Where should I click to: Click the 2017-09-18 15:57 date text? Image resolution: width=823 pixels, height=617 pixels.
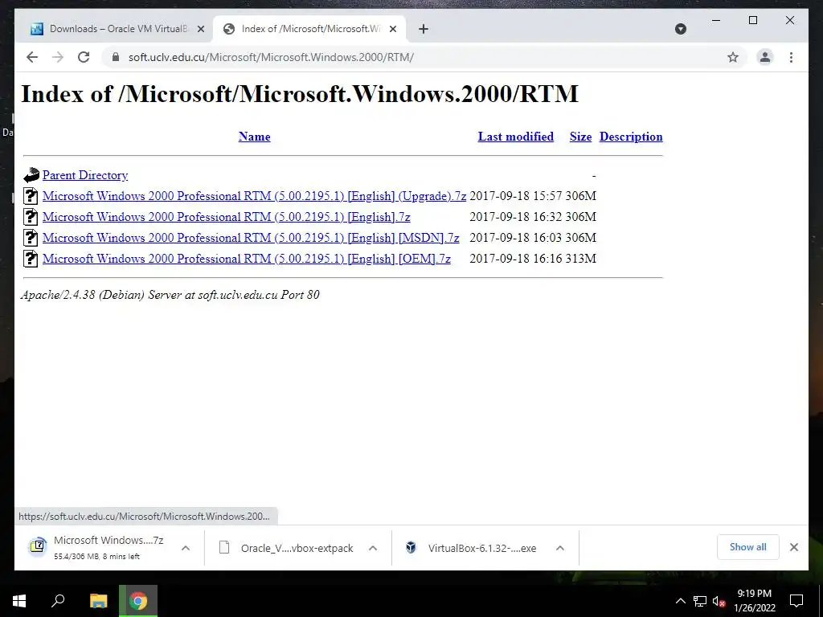coord(516,196)
